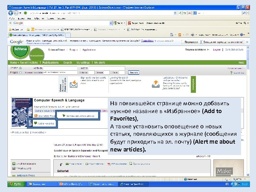256x192 pixels.
Task: Open the Publications nav item
Action: (x=50, y=63)
